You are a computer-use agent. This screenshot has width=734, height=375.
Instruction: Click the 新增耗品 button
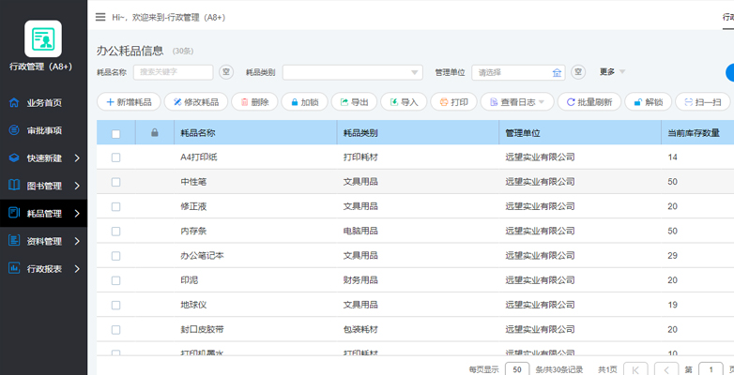pos(129,102)
